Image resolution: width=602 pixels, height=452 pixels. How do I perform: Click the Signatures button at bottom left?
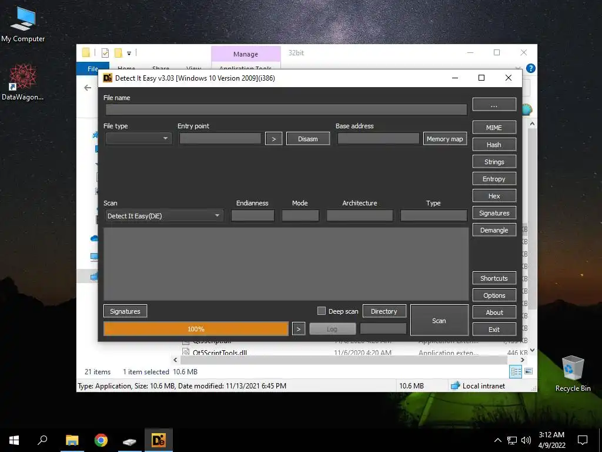point(125,311)
